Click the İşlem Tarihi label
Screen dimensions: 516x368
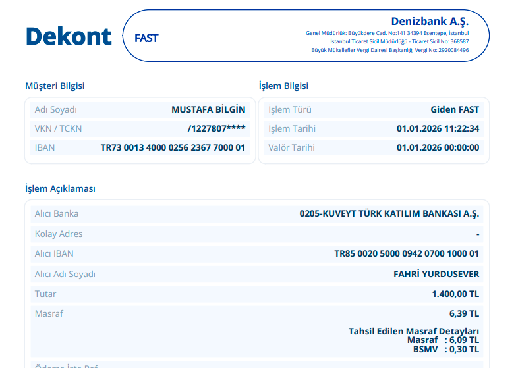(x=292, y=128)
